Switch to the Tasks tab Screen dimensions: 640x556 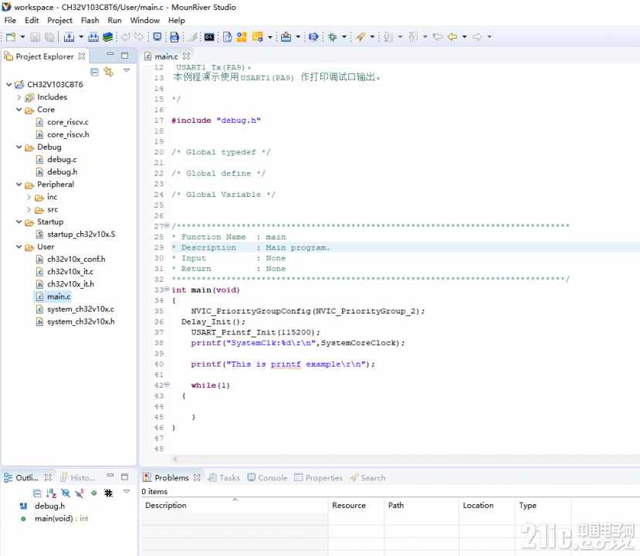224,478
